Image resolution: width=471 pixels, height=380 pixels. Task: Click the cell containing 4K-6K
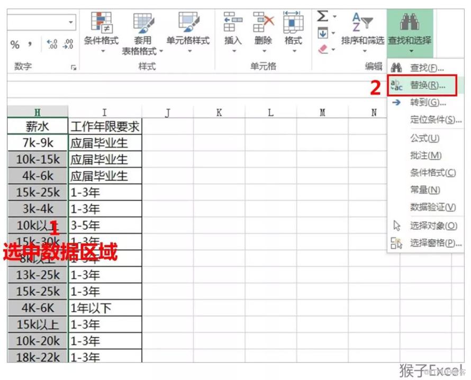38,308
